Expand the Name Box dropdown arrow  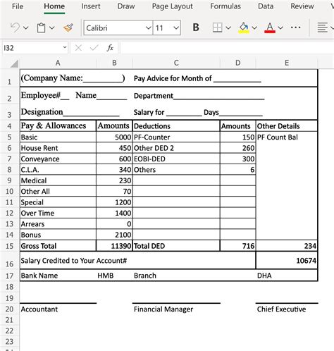[65, 48]
